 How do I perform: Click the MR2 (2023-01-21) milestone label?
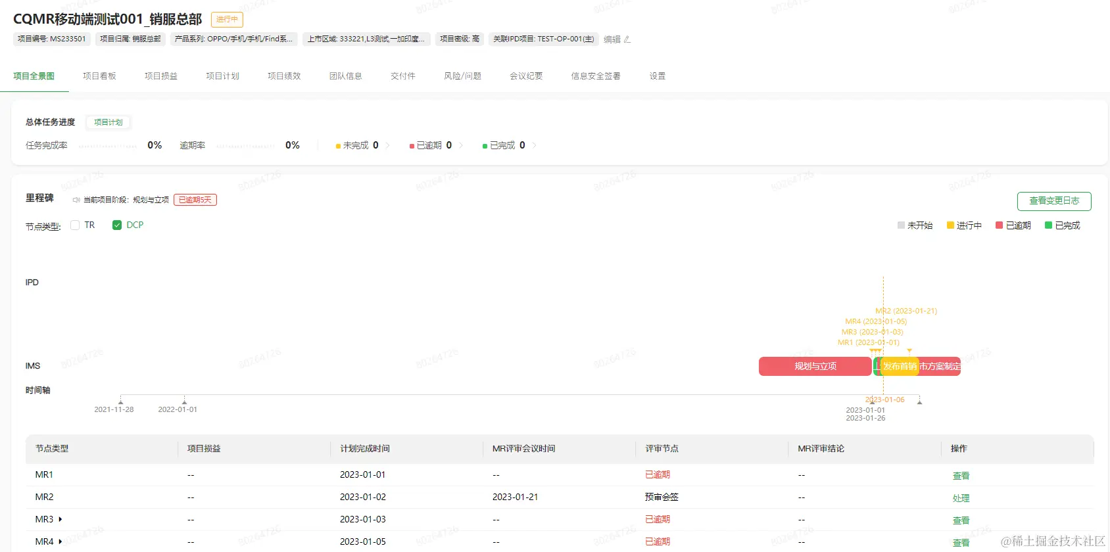point(906,311)
